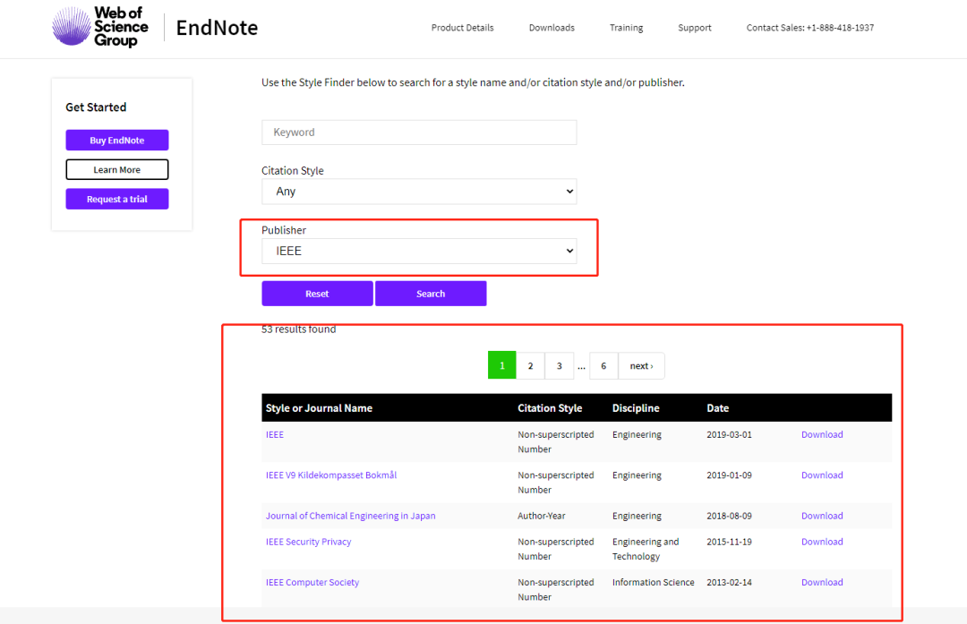Click the Discipline column header

pos(636,408)
